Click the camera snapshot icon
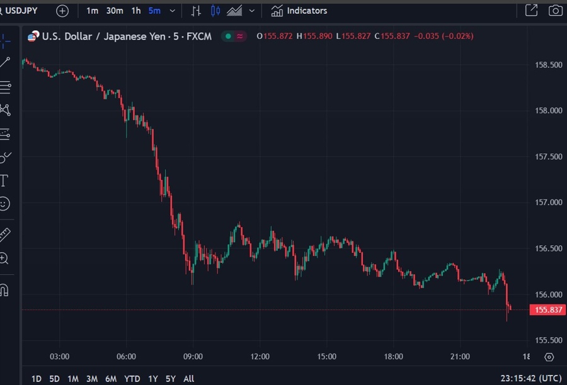This screenshot has width=567, height=385. coord(555,11)
